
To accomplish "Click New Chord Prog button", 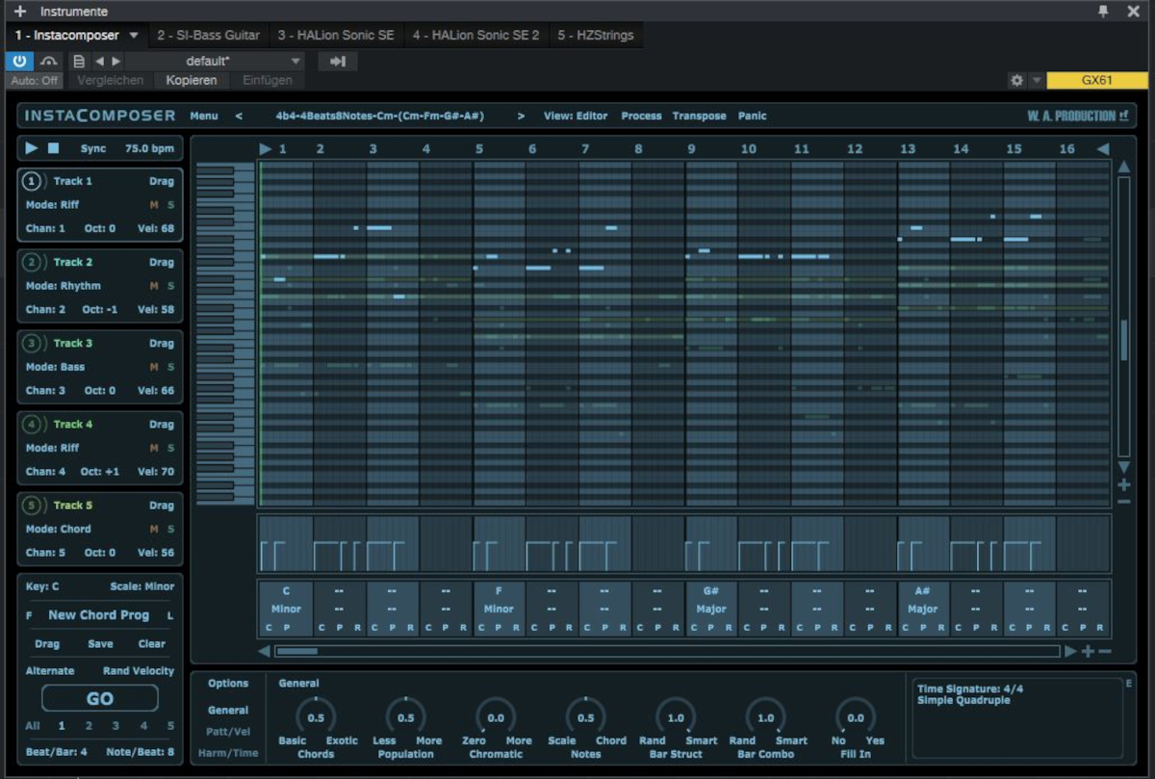I will (x=99, y=615).
